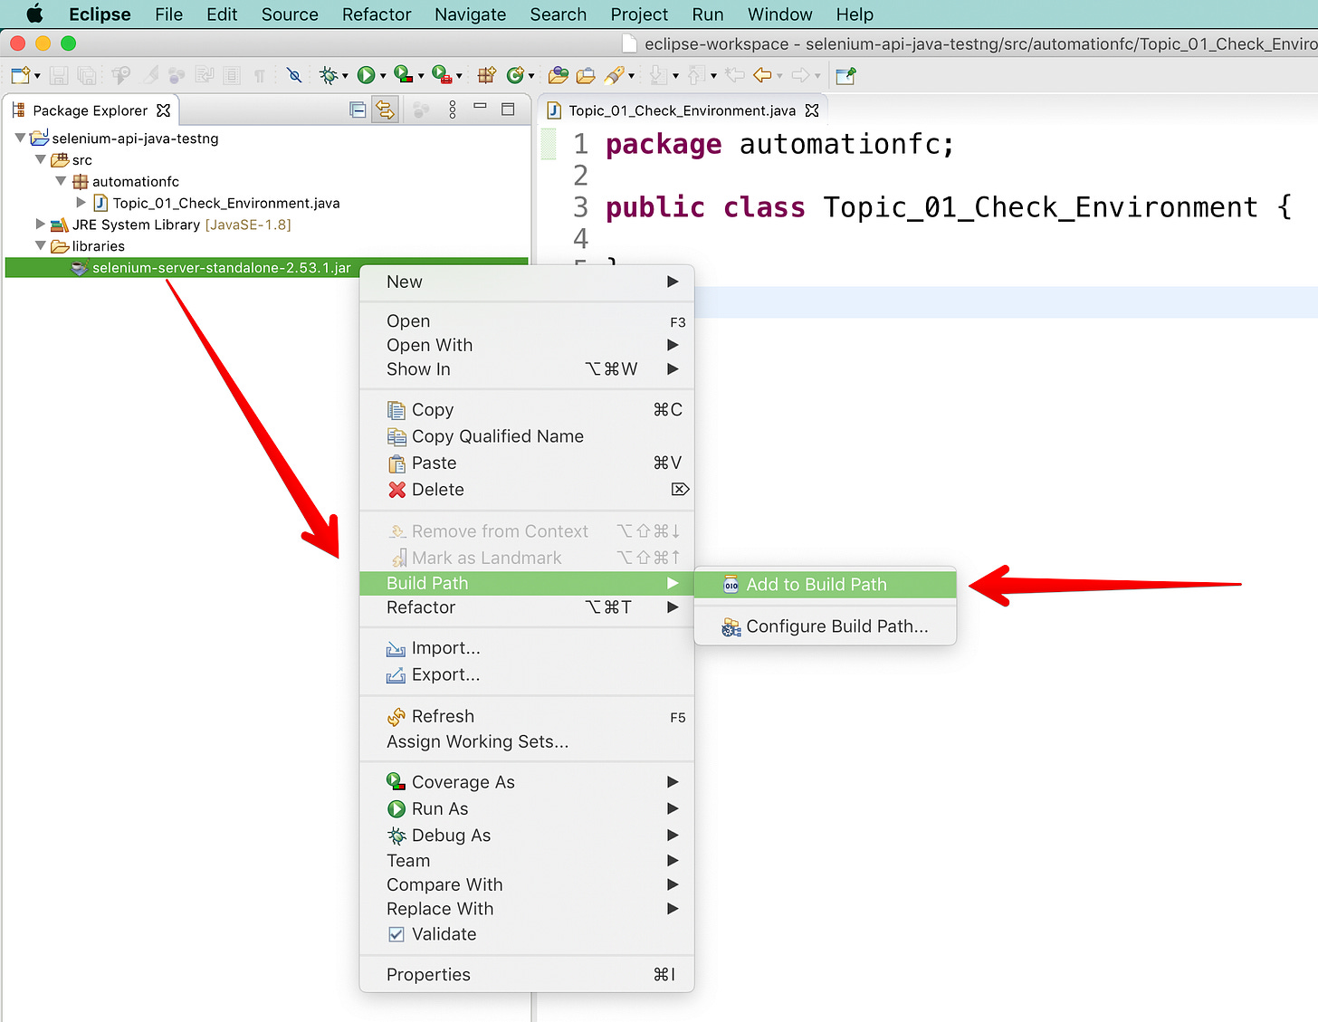This screenshot has height=1022, width=1318.
Task: Click the Debug bug icon in toolbar
Action: 328,76
